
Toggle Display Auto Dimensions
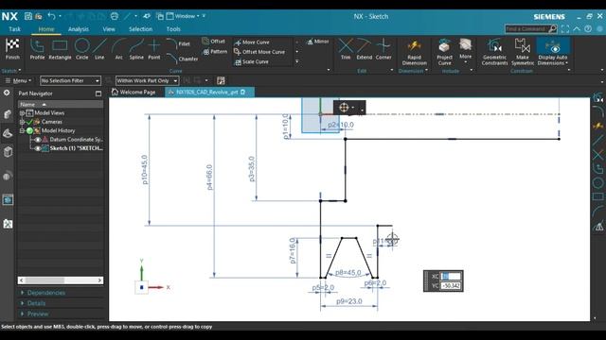click(x=553, y=52)
